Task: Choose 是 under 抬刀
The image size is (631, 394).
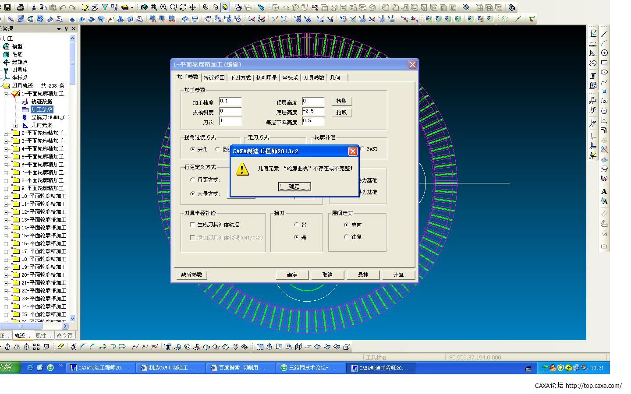Action: [x=297, y=237]
